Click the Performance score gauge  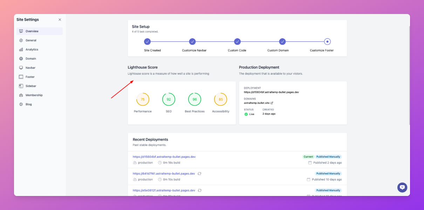pos(143,100)
